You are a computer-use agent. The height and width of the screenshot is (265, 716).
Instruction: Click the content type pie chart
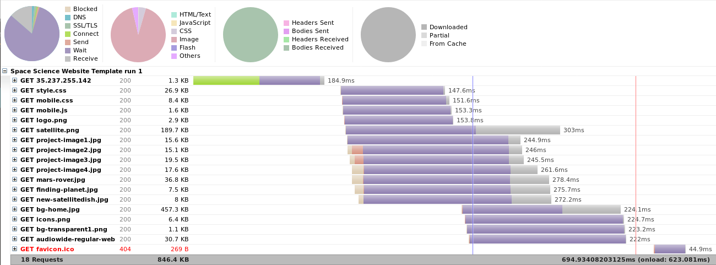coord(138,35)
